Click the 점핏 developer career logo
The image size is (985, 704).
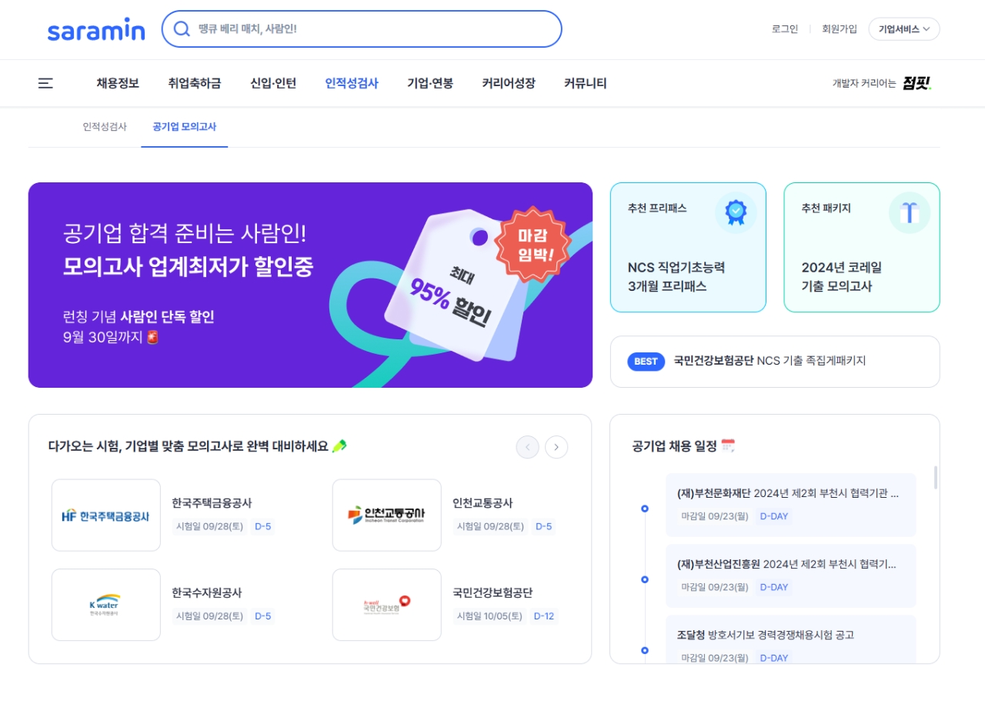[917, 83]
